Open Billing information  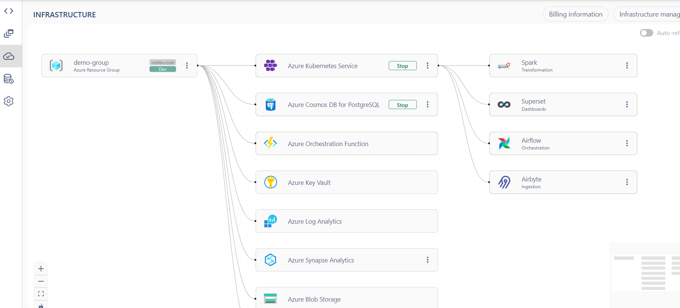point(576,14)
